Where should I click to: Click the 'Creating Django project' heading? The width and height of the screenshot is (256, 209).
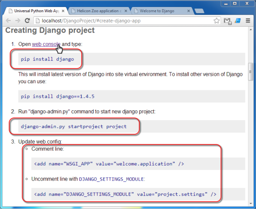(x=50, y=30)
